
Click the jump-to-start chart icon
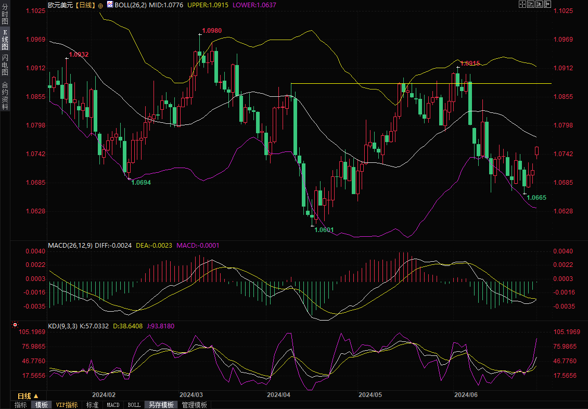pyautogui.click(x=530, y=4)
